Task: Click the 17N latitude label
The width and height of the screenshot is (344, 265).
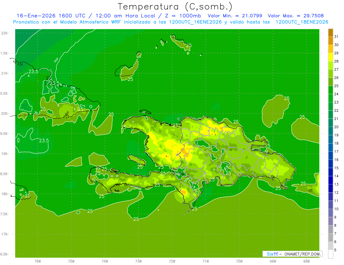Action: coord(4,234)
